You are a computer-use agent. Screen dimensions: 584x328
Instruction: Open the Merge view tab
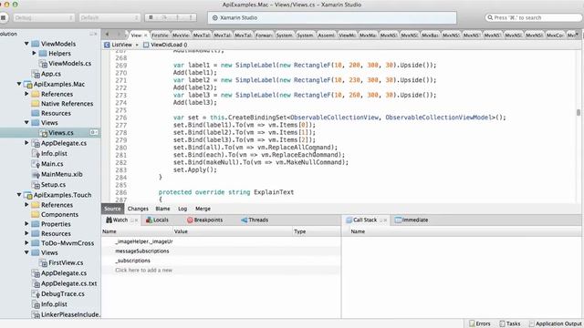(203, 209)
